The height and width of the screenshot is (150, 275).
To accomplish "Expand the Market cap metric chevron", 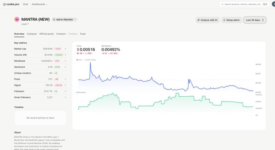I will coord(65,49).
